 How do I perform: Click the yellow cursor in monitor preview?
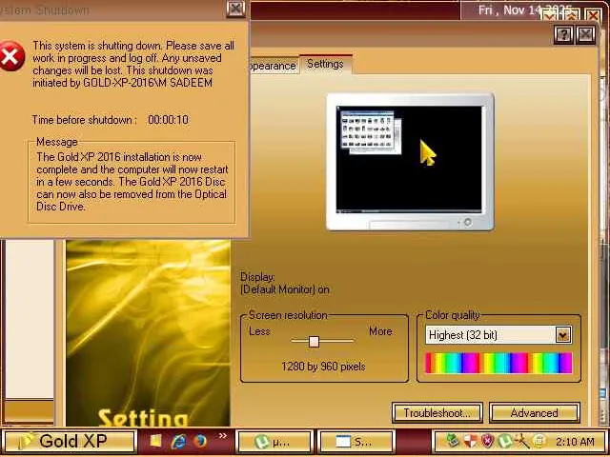point(428,152)
